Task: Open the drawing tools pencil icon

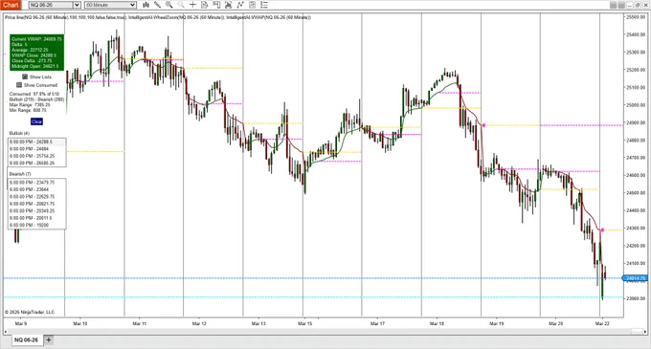Action: coord(157,5)
